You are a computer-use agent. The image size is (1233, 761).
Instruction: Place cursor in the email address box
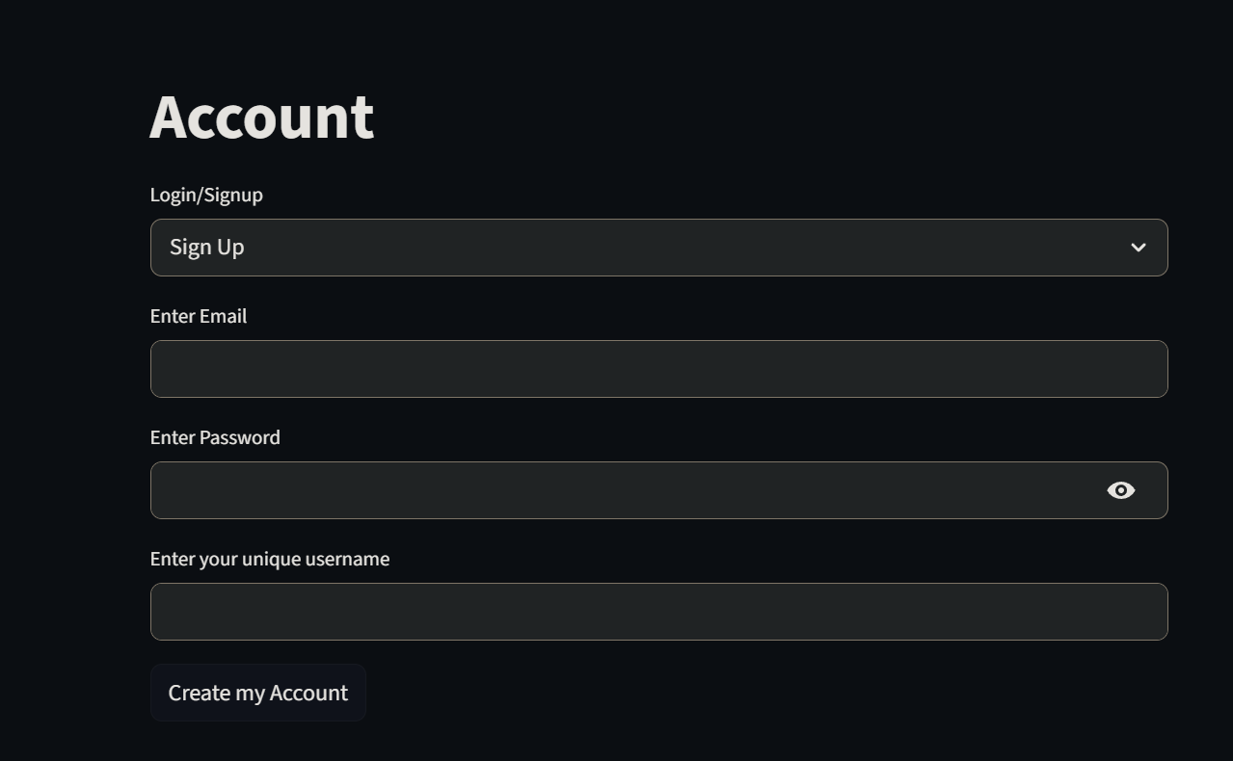658,369
